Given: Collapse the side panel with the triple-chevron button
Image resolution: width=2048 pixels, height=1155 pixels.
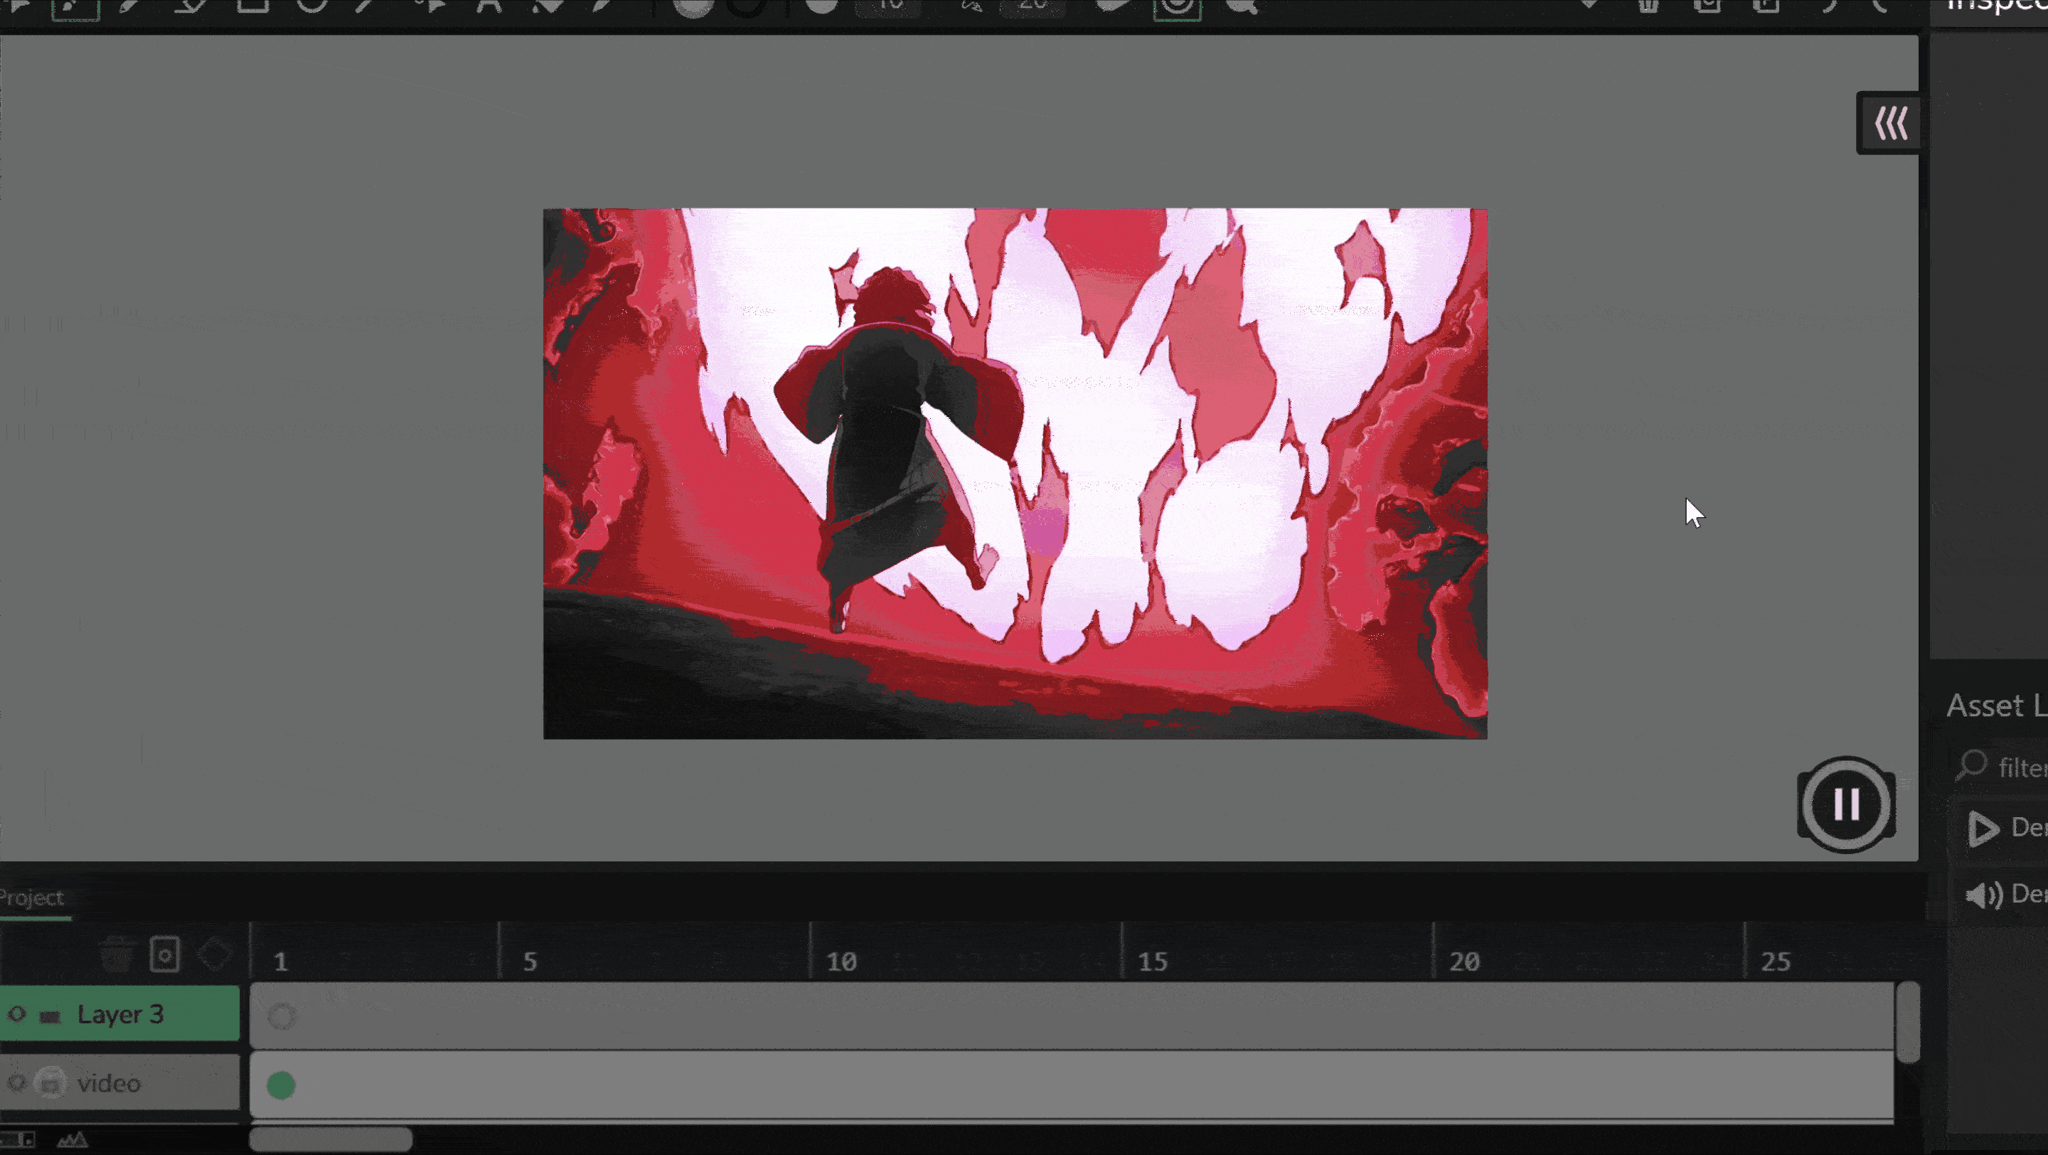Looking at the screenshot, I should point(1891,124).
